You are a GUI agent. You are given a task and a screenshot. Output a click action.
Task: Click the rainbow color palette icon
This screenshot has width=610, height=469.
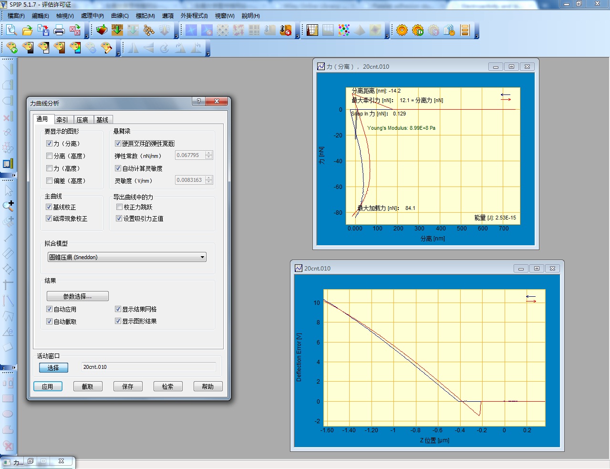pyautogui.click(x=75, y=48)
